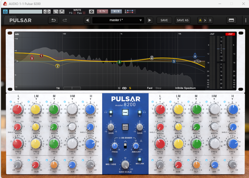Select EQ node 1 on the curve
The image size is (249, 178).
tap(41, 56)
